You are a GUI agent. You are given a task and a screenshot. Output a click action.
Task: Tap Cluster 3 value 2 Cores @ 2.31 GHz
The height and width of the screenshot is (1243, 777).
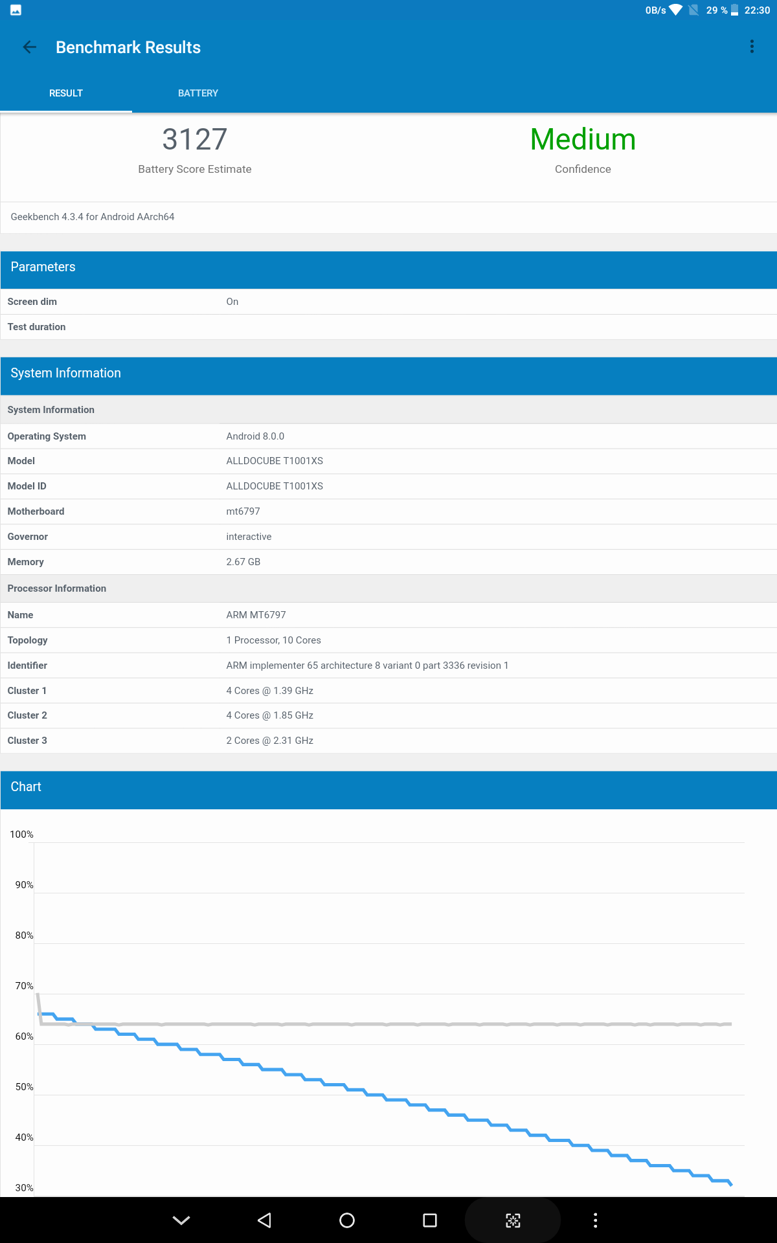click(x=269, y=741)
